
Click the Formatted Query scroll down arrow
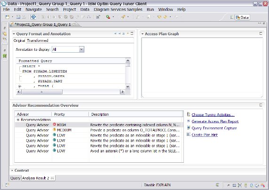tap(128, 87)
